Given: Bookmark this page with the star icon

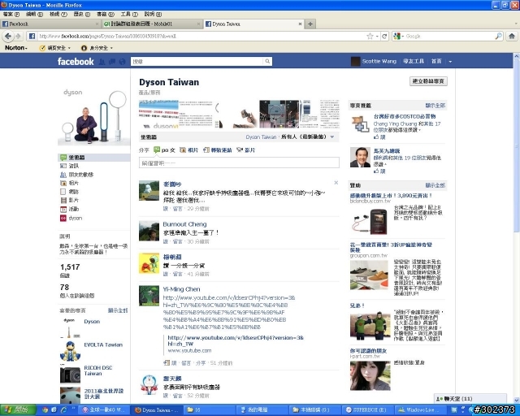Looking at the screenshot, I should pos(370,37).
